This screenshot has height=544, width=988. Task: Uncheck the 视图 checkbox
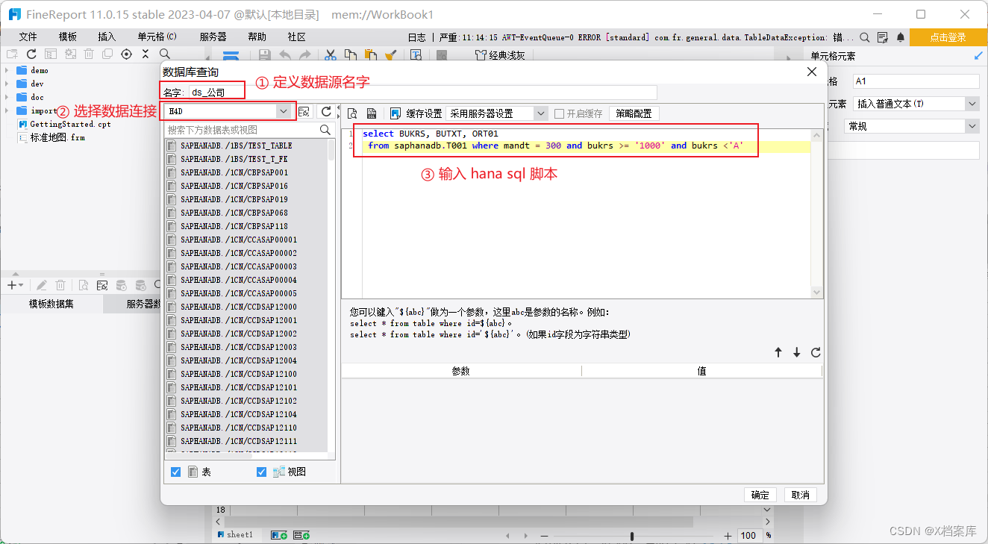point(261,472)
